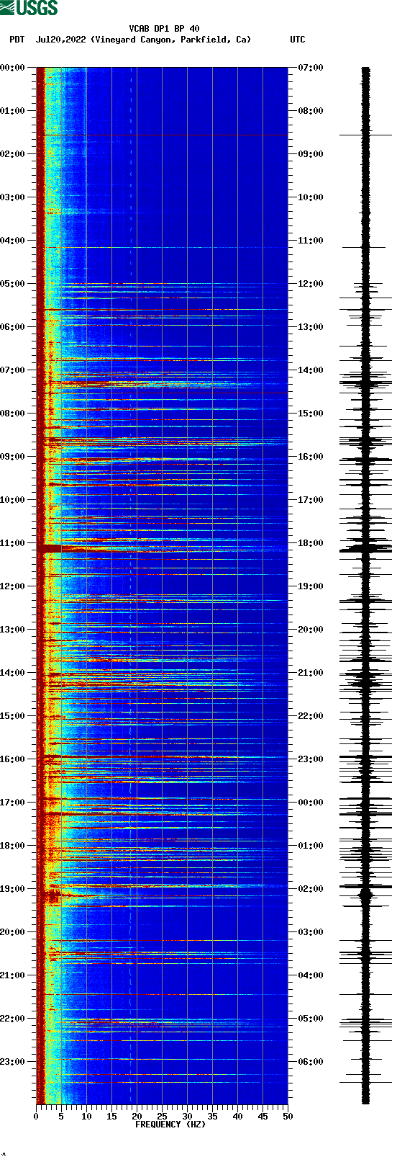Image resolution: width=397 pixels, height=1162 pixels.
Task: Click the 02:00 PDT time label
Action: click(x=12, y=154)
